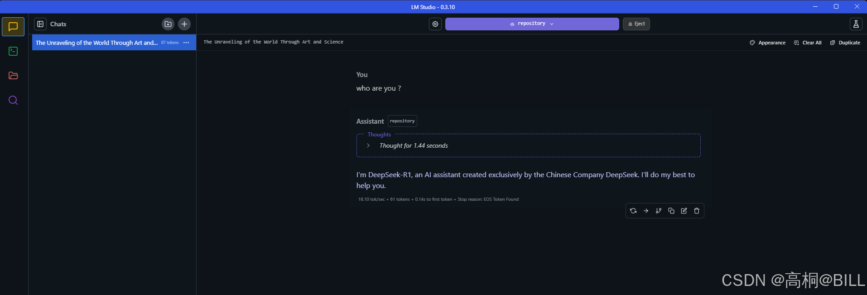Image resolution: width=867 pixels, height=295 pixels.
Task: Start a new chat with plus button
Action: [184, 24]
